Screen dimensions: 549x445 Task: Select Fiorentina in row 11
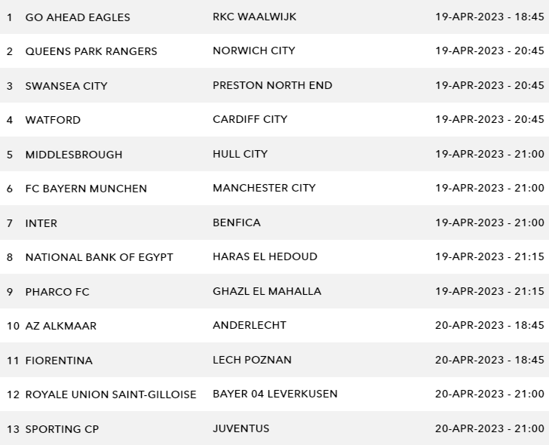pos(59,361)
